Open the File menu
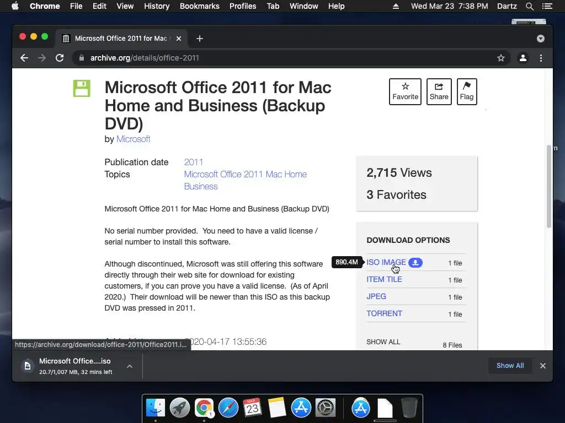565x423 pixels. coord(76,6)
